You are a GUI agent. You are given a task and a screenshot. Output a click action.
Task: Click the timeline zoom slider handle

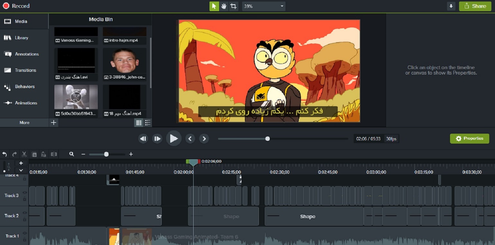(106, 154)
